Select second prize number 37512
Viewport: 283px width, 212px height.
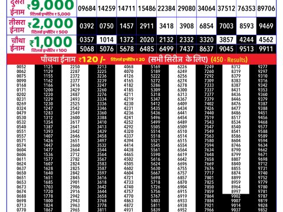pyautogui.click(x=226, y=8)
